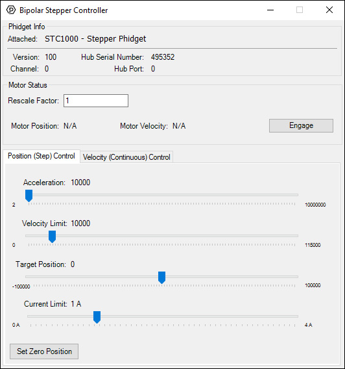The height and width of the screenshot is (369, 345).
Task: Click the Current Limit slider thumb
Action: click(x=97, y=317)
